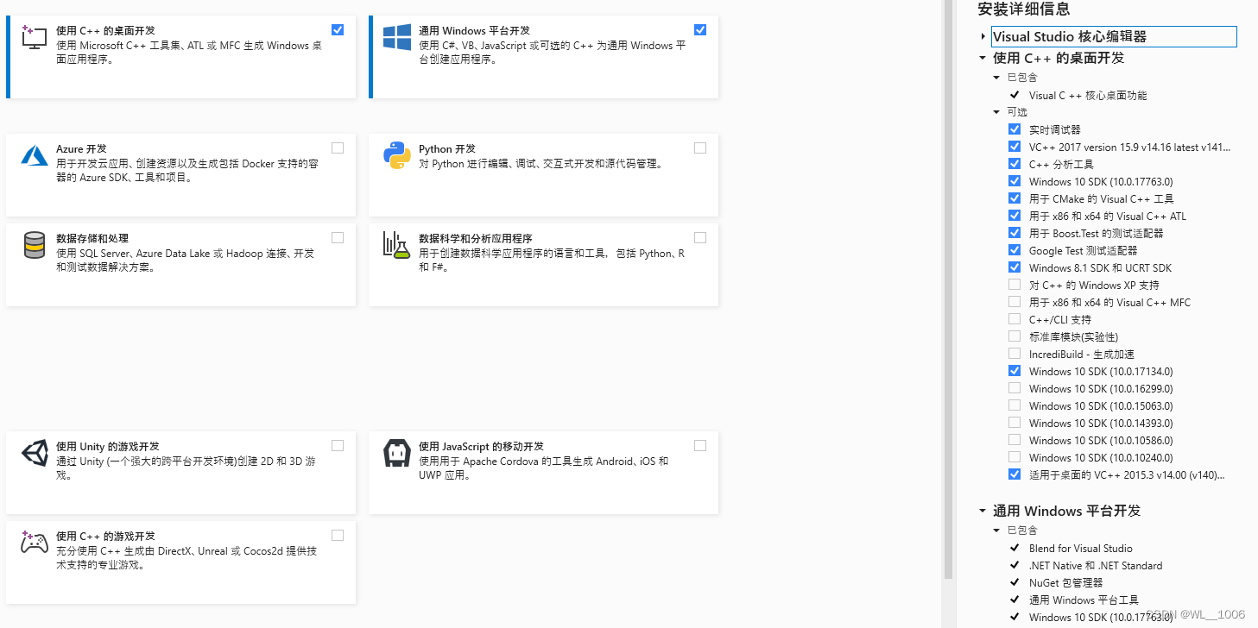Select the 数据科学和分析应用程序 workload card
Image resolution: width=1258 pixels, height=628 pixels.
(x=543, y=265)
